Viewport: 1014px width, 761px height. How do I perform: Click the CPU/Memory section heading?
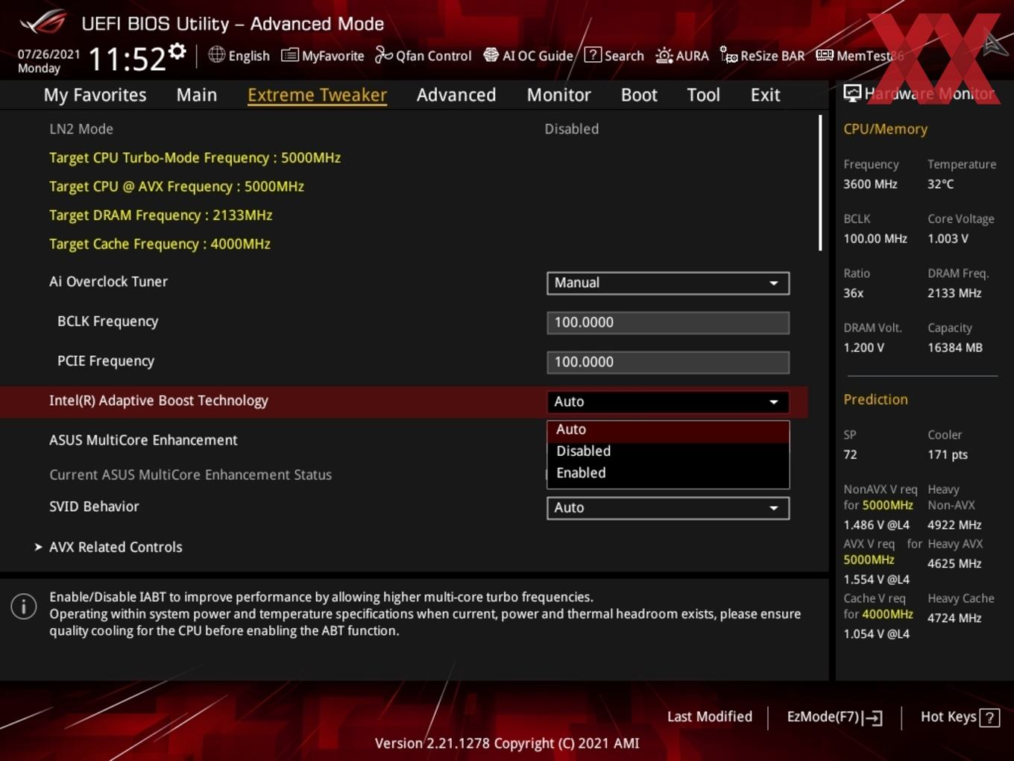pos(885,129)
